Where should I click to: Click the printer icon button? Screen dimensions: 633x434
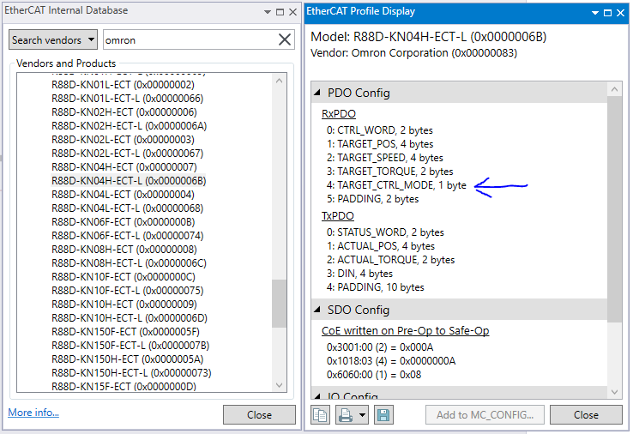[346, 414]
